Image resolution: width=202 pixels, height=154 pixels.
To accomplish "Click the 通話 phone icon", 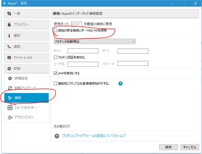I will (9, 46).
